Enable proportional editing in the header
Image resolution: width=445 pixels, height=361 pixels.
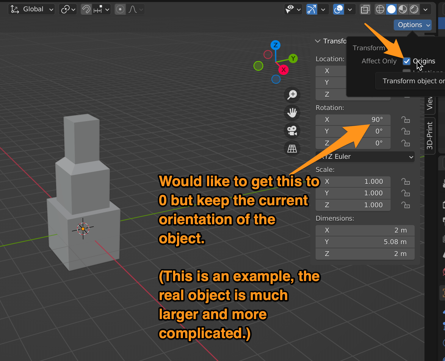(120, 9)
